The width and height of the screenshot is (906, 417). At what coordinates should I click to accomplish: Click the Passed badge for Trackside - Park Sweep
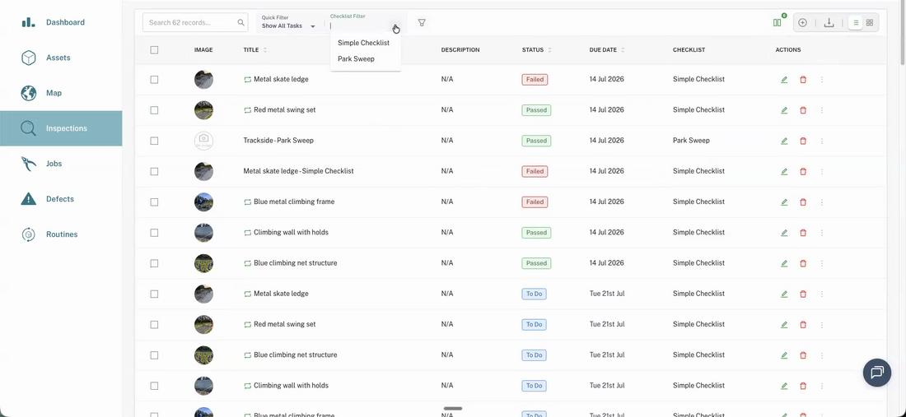pyautogui.click(x=536, y=141)
